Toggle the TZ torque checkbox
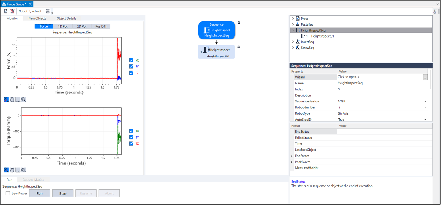The image size is (441, 205). [x=131, y=143]
